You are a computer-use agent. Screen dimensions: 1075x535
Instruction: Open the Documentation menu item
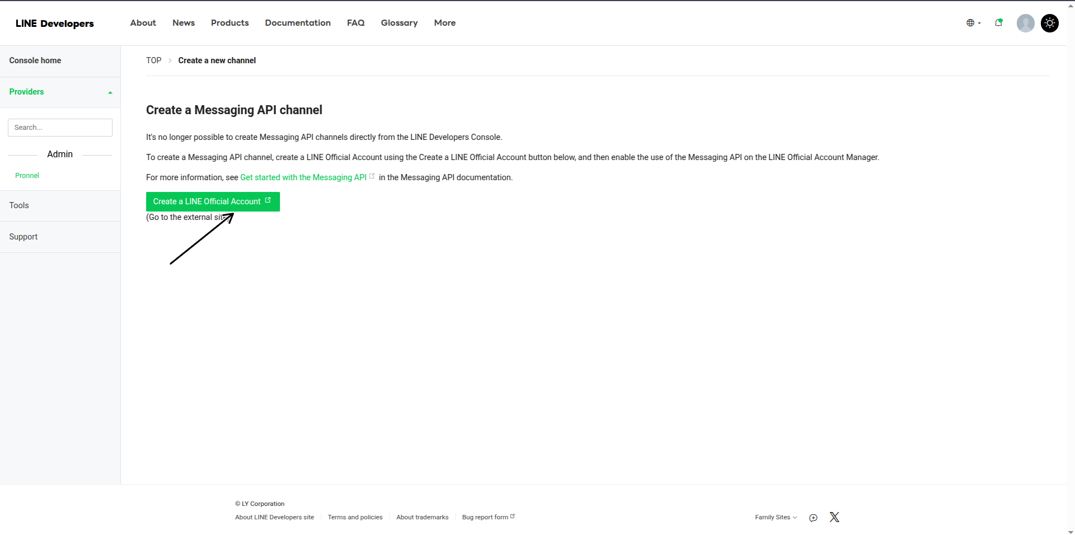pyautogui.click(x=298, y=23)
